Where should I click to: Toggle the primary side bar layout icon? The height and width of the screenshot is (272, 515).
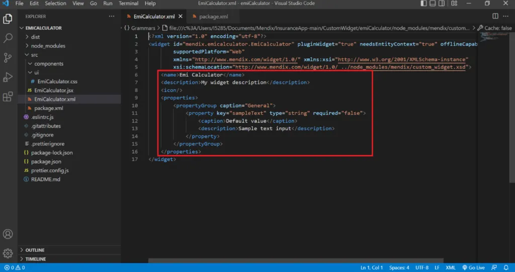pos(423,4)
